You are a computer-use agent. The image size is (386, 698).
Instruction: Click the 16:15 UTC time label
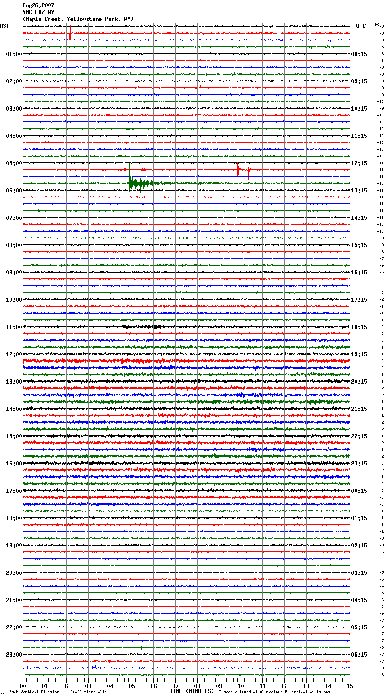(359, 273)
